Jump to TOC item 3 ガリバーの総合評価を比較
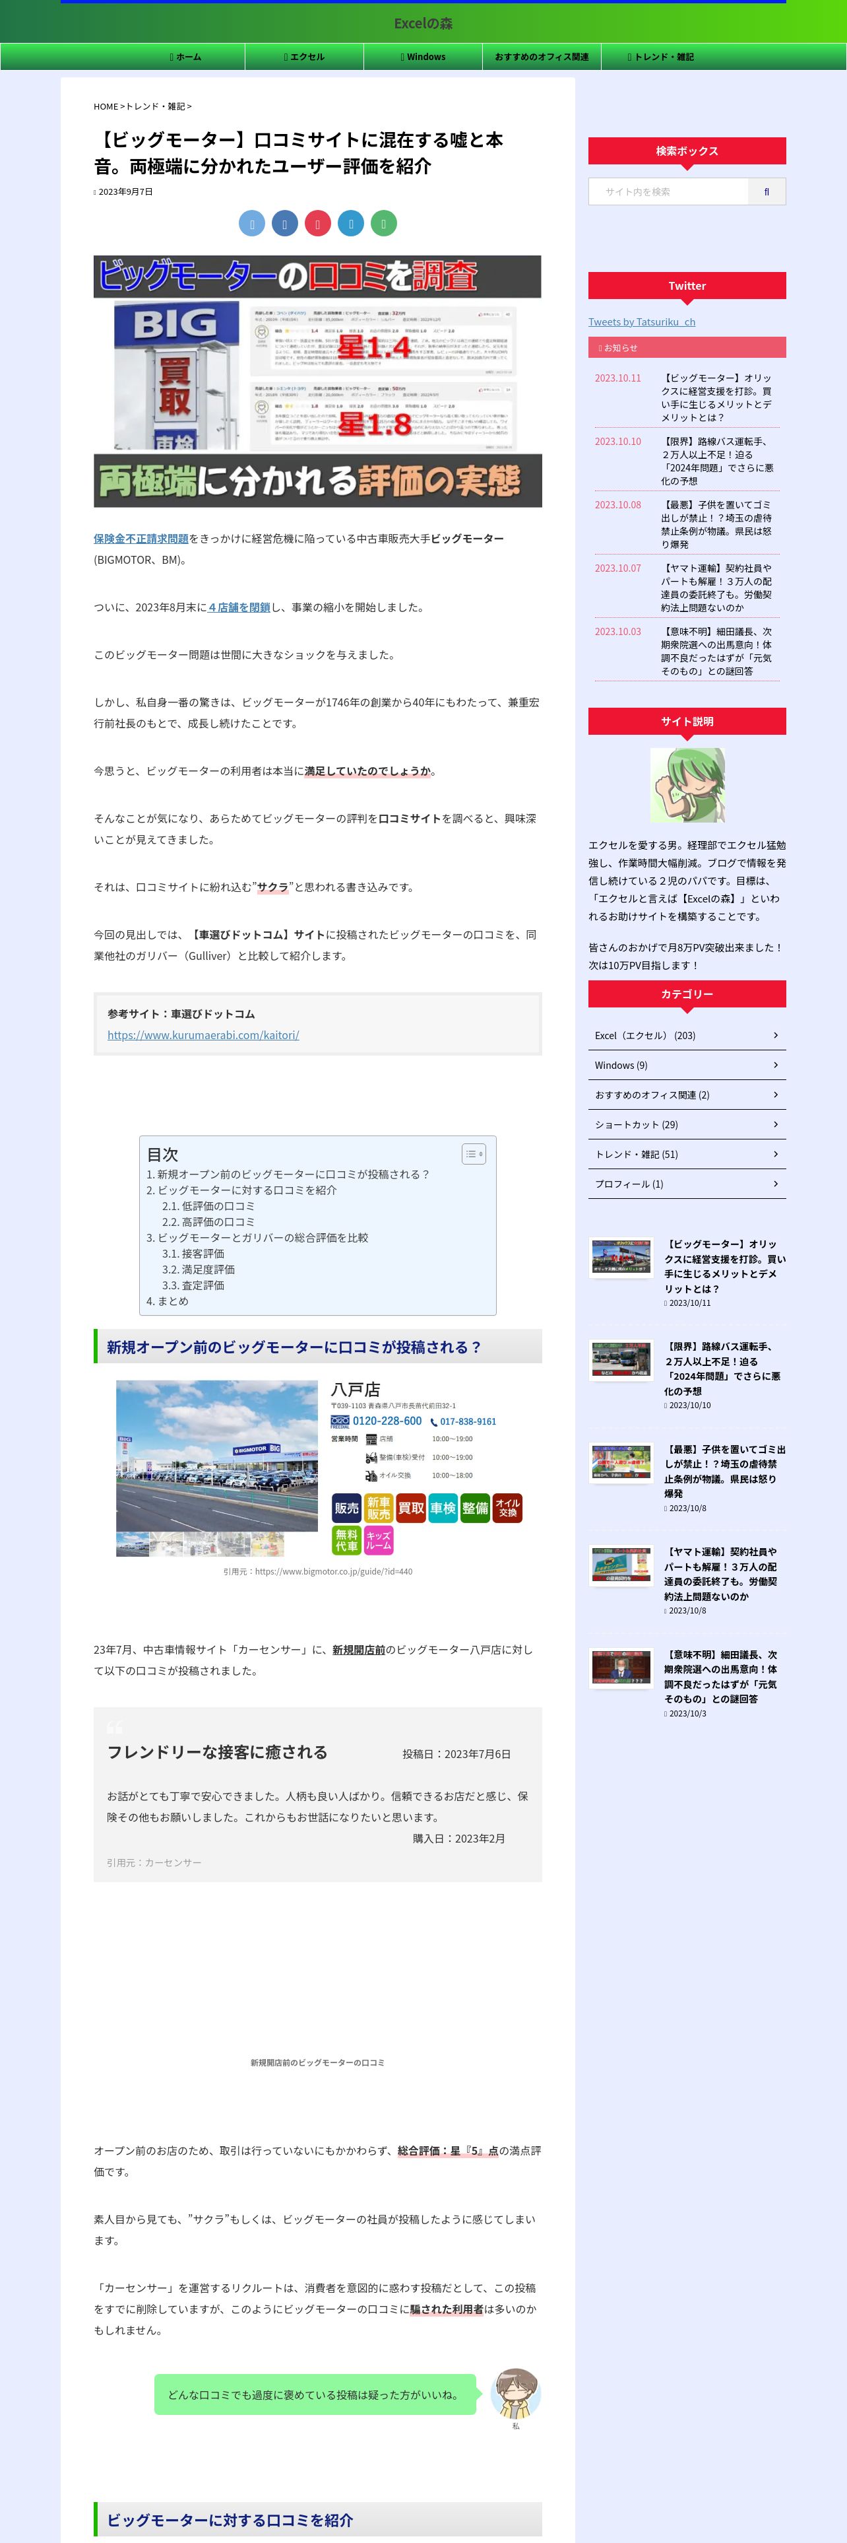 click(257, 1238)
